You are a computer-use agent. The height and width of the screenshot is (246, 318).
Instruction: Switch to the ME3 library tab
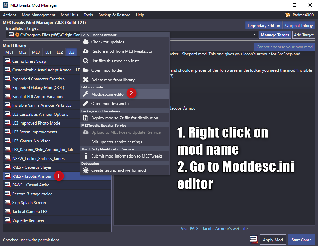pos(36,52)
